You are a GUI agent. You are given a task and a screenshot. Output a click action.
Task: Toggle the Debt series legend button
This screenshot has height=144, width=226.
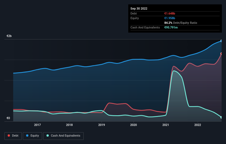tap(13, 136)
